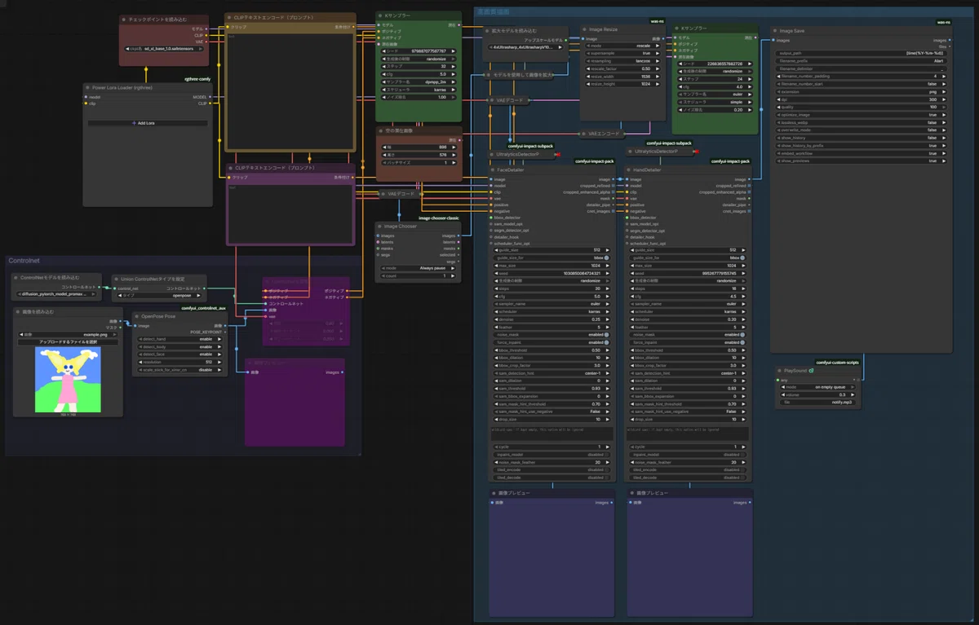Click the plus icon on Add Lora
979x625 pixels.
pyautogui.click(x=133, y=123)
